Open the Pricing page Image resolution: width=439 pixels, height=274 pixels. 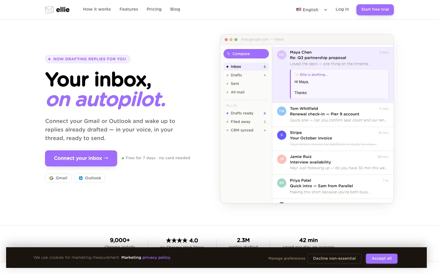pos(154,9)
